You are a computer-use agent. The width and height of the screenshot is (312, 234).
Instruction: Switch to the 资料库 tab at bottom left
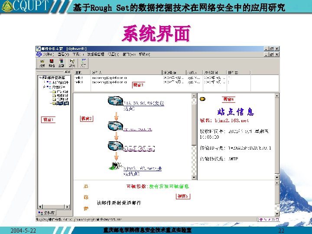pyautogui.click(x=47, y=213)
